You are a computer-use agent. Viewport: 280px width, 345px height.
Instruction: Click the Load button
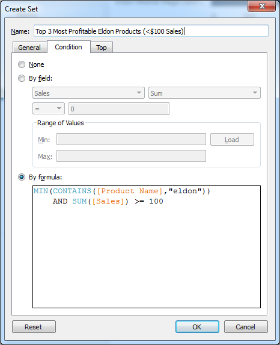click(x=232, y=139)
